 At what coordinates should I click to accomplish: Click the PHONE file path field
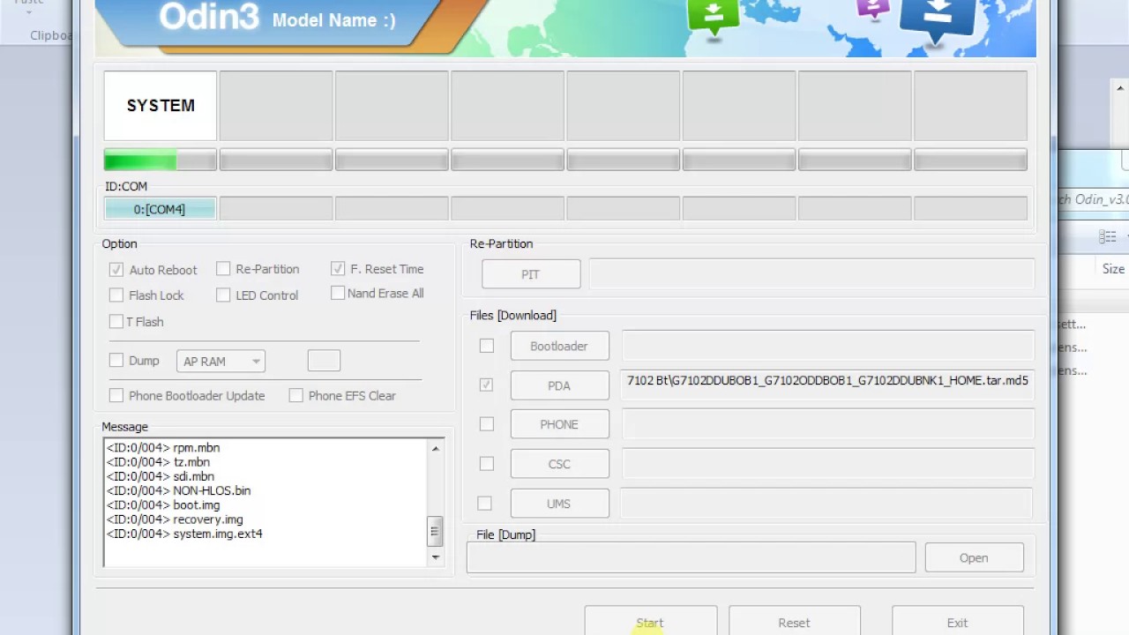click(x=827, y=424)
